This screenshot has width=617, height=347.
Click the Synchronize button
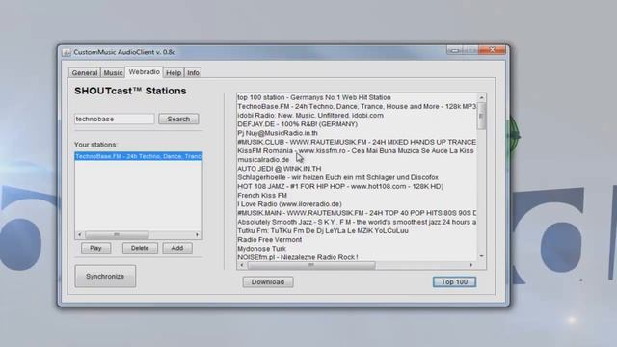105,277
